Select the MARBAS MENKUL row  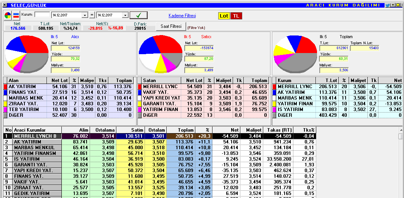tap(159, 148)
